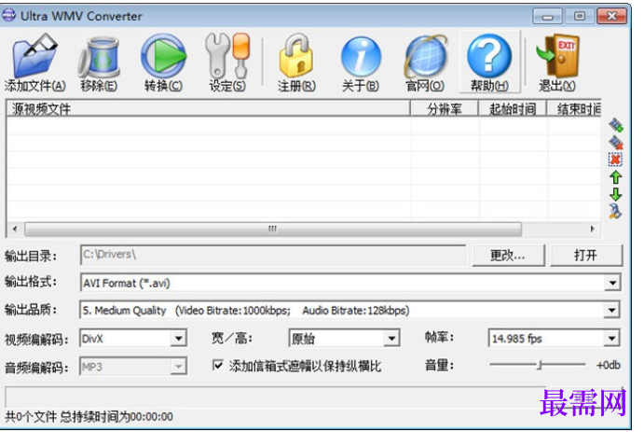Click the 注册(R) register padlock icon
This screenshot has height=432, width=644.
click(296, 56)
